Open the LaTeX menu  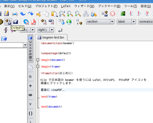[x=66, y=6]
